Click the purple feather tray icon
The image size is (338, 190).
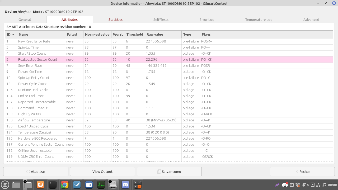click(x=277, y=185)
